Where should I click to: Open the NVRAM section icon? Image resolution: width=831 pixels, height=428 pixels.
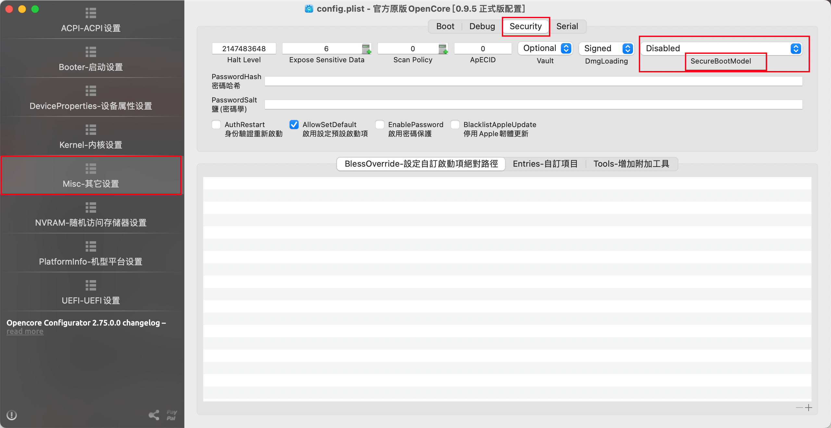point(91,208)
